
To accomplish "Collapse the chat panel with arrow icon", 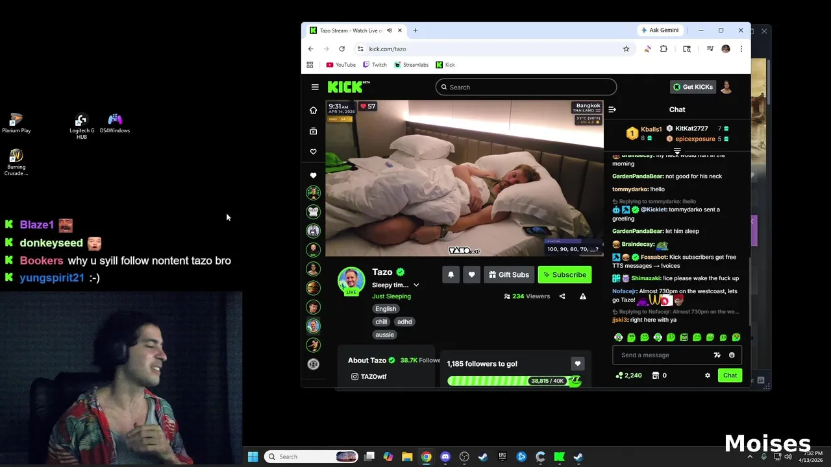I will pos(612,110).
